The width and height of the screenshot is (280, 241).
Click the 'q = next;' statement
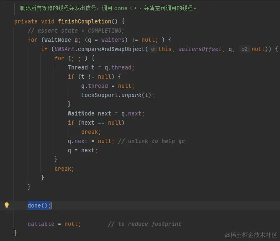click(x=82, y=150)
